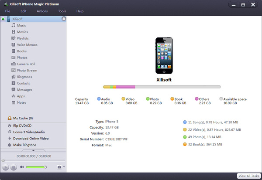The width and height of the screenshot is (262, 180).
Task: Click View All Tasks button
Action: (x=248, y=176)
